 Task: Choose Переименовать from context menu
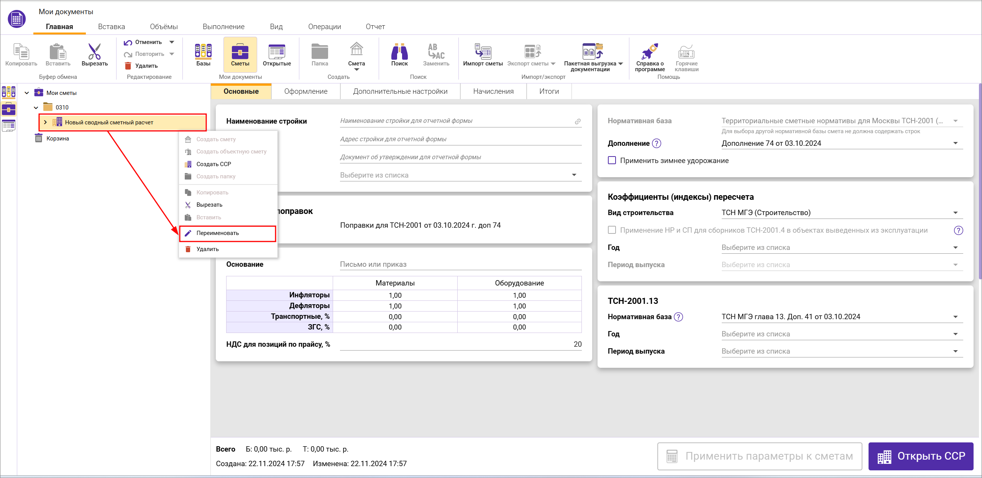[x=217, y=233]
